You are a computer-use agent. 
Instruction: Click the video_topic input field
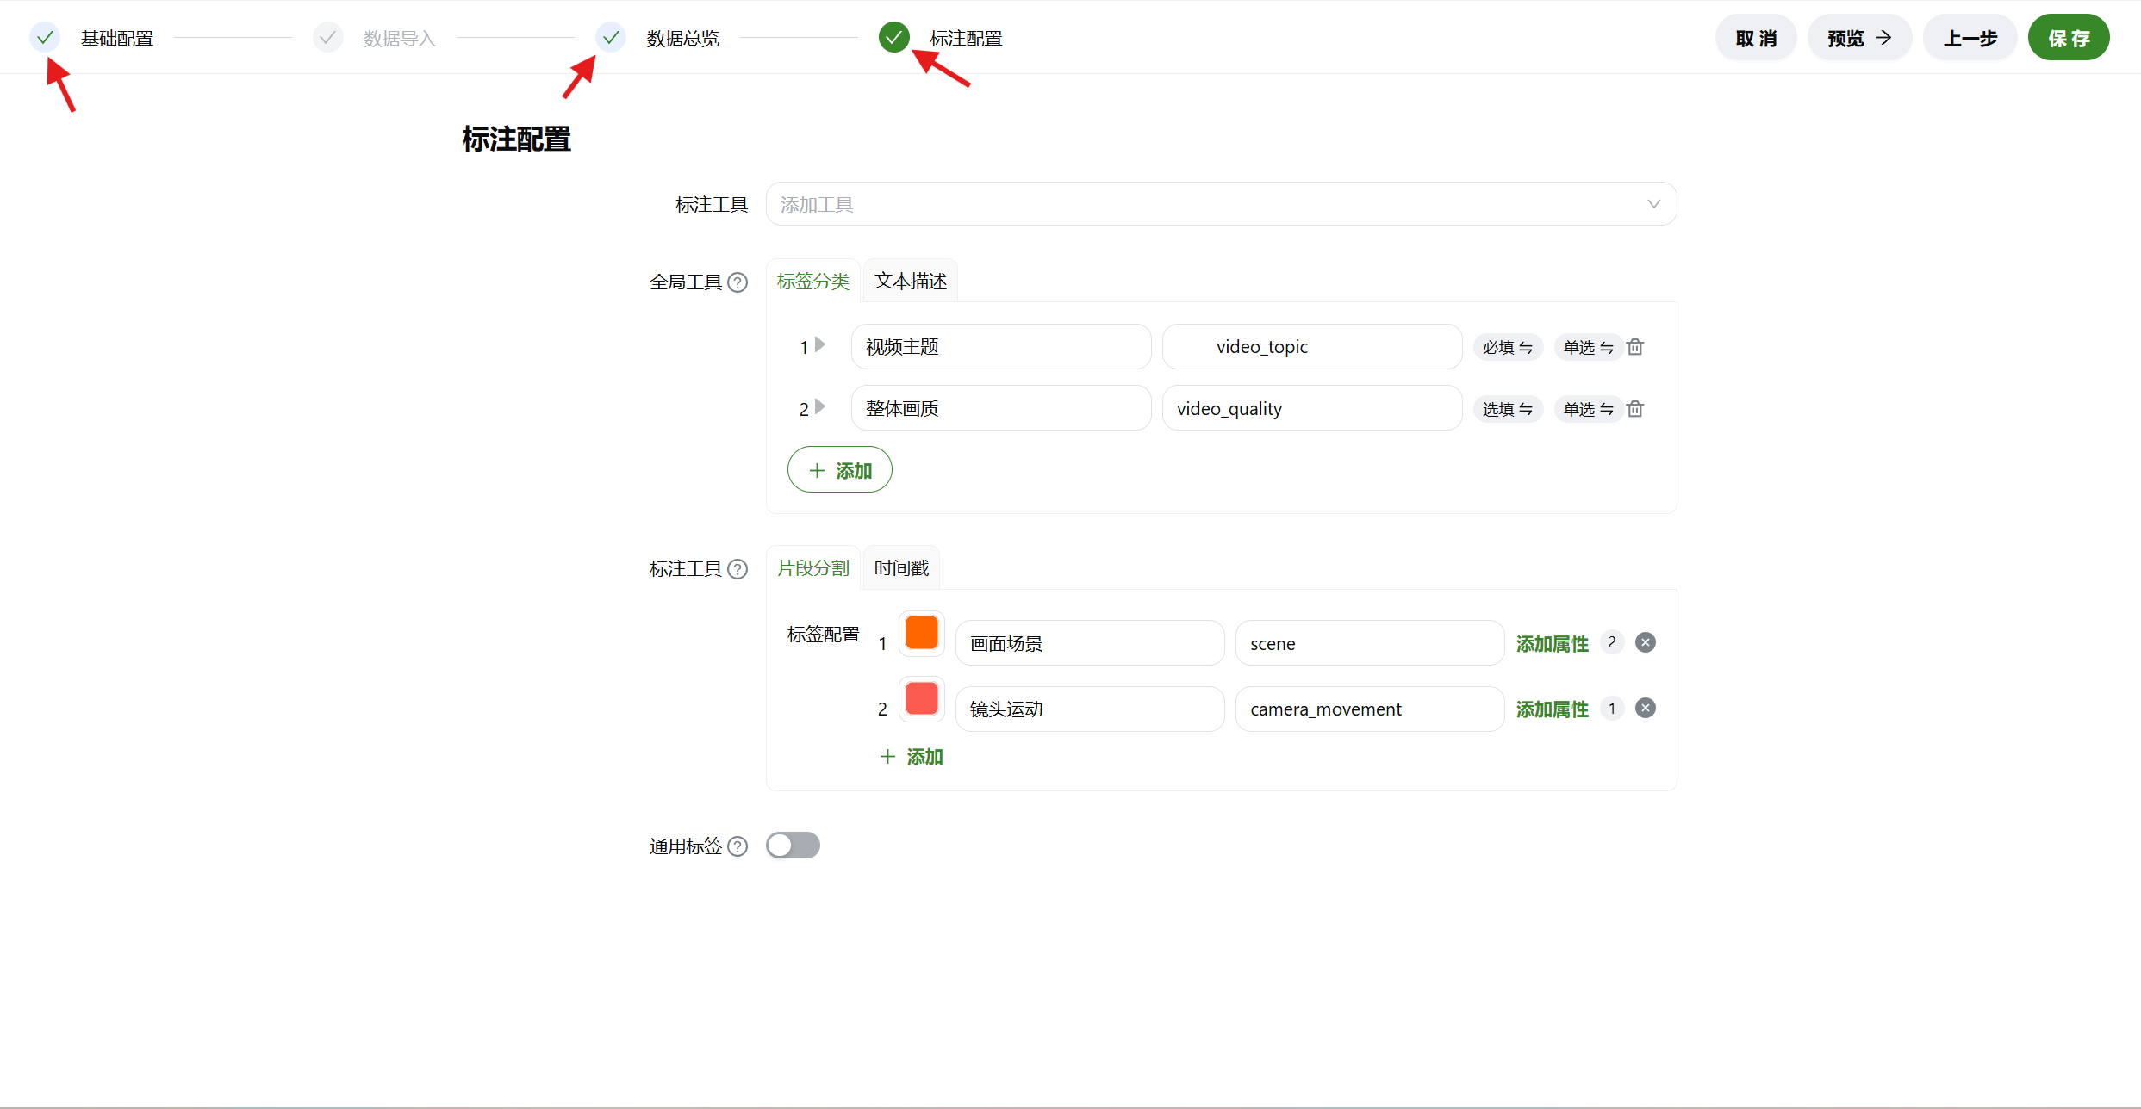(x=1312, y=346)
